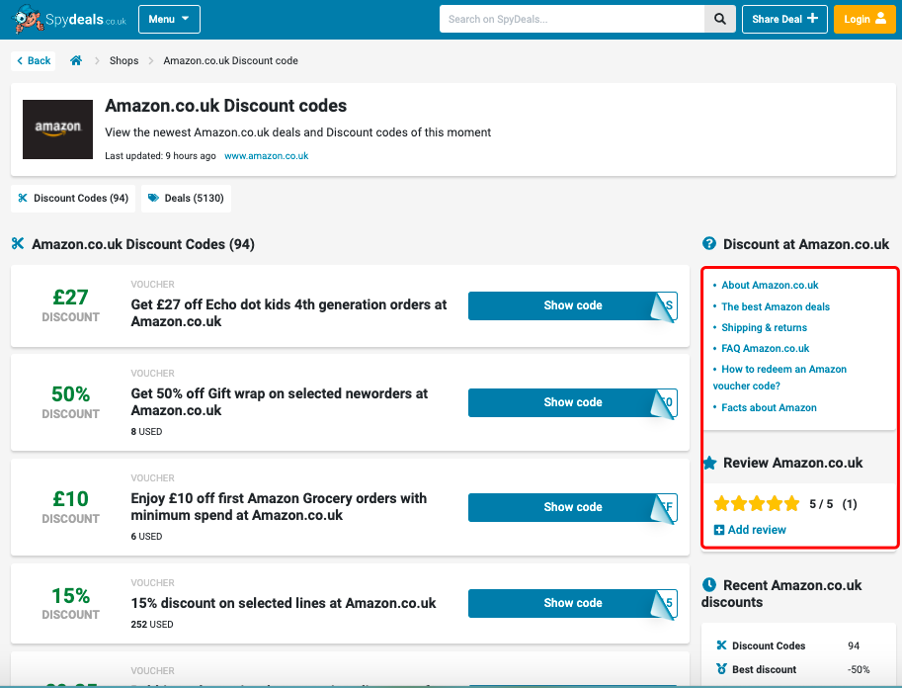
Task: Open 15% discount on selected lines title
Action: coord(284,603)
